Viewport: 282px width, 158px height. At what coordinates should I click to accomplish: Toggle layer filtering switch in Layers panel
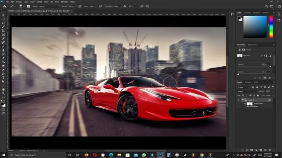(x=273, y=86)
